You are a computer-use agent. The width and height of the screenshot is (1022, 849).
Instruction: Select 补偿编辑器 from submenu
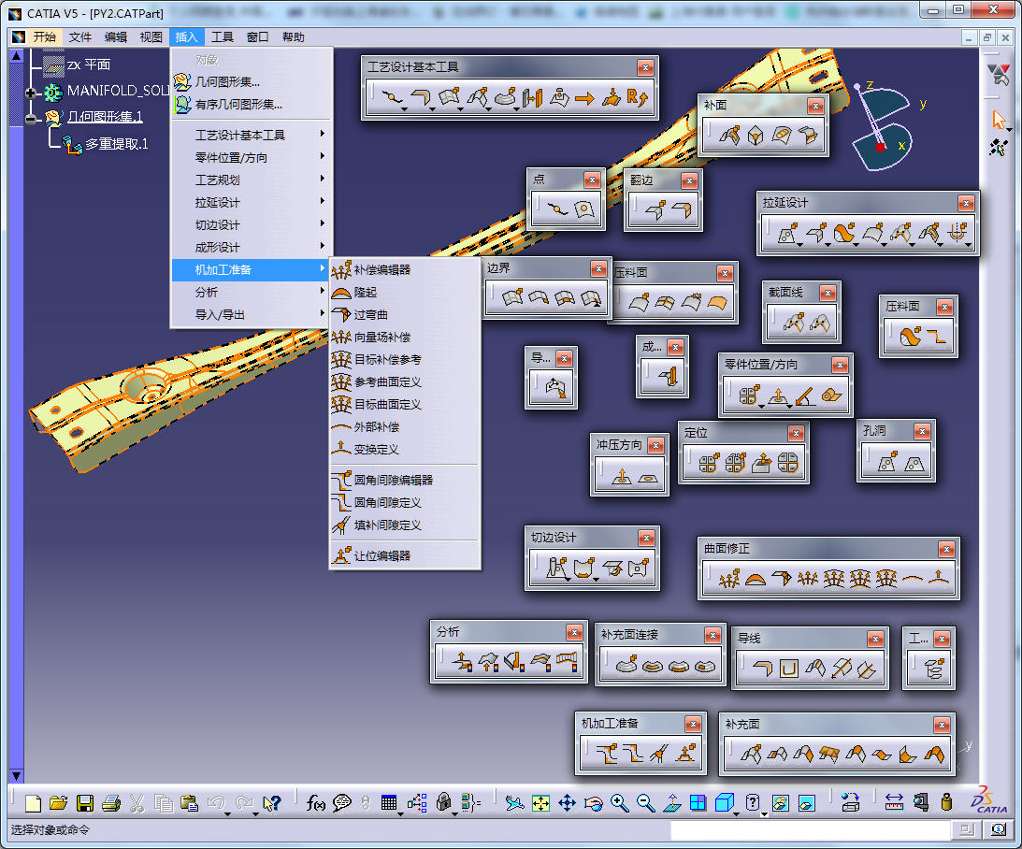404,269
